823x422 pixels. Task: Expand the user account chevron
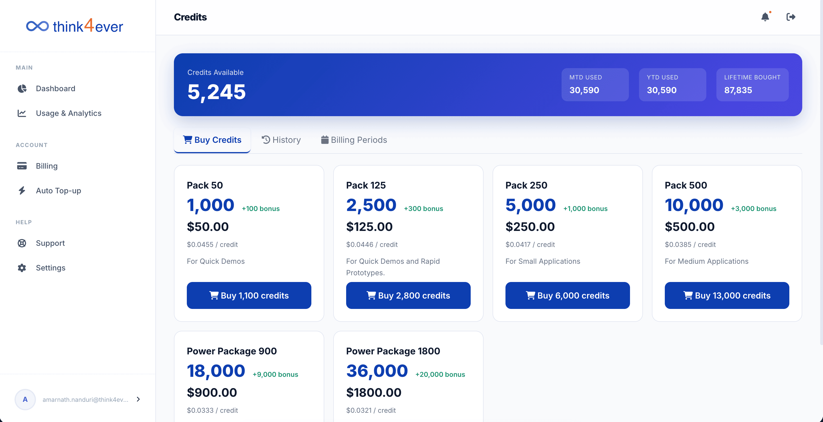click(138, 399)
